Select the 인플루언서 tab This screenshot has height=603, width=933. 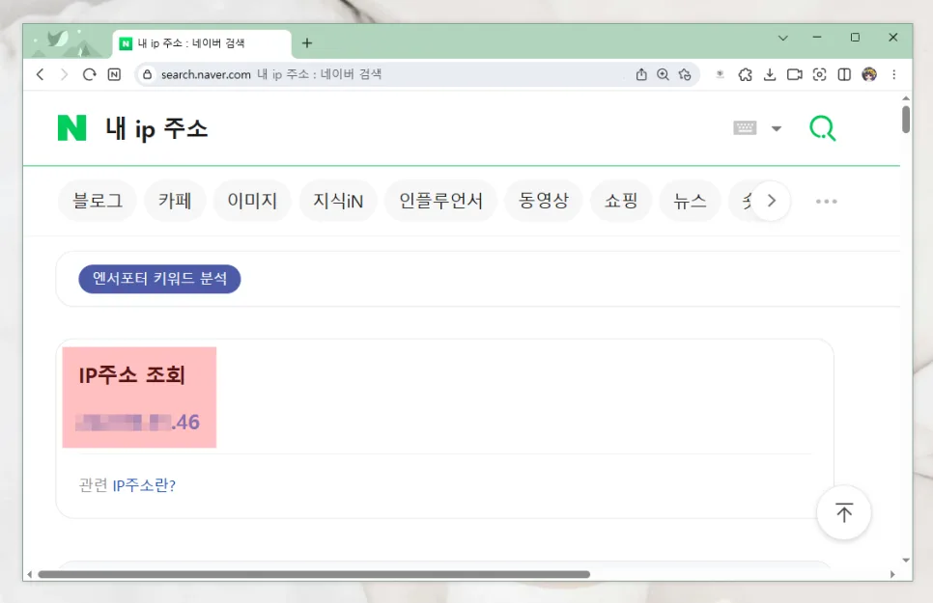[441, 201]
